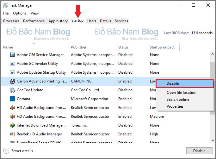Image resolution: width=216 pixels, height=159 pixels.
Task: Click the Adobe Updater Startup Utility icon
Action: pos(12,72)
